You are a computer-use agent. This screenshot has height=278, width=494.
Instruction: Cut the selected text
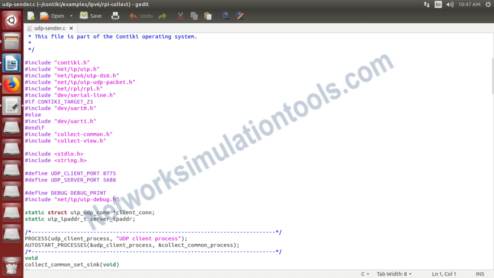coord(180,15)
